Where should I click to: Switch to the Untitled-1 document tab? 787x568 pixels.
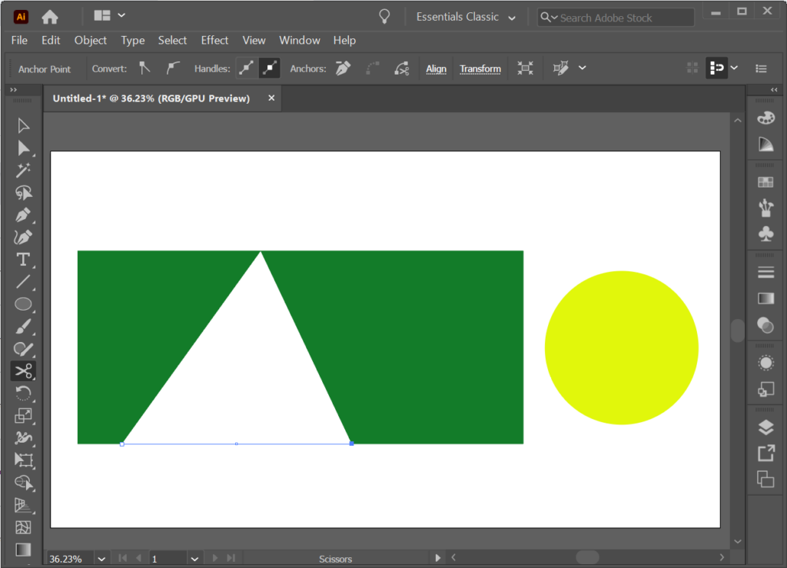[x=154, y=98]
